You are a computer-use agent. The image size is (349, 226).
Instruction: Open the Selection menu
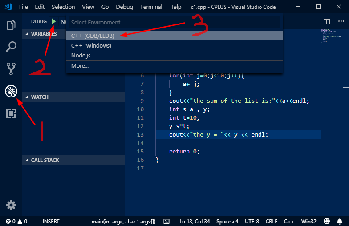click(x=63, y=7)
